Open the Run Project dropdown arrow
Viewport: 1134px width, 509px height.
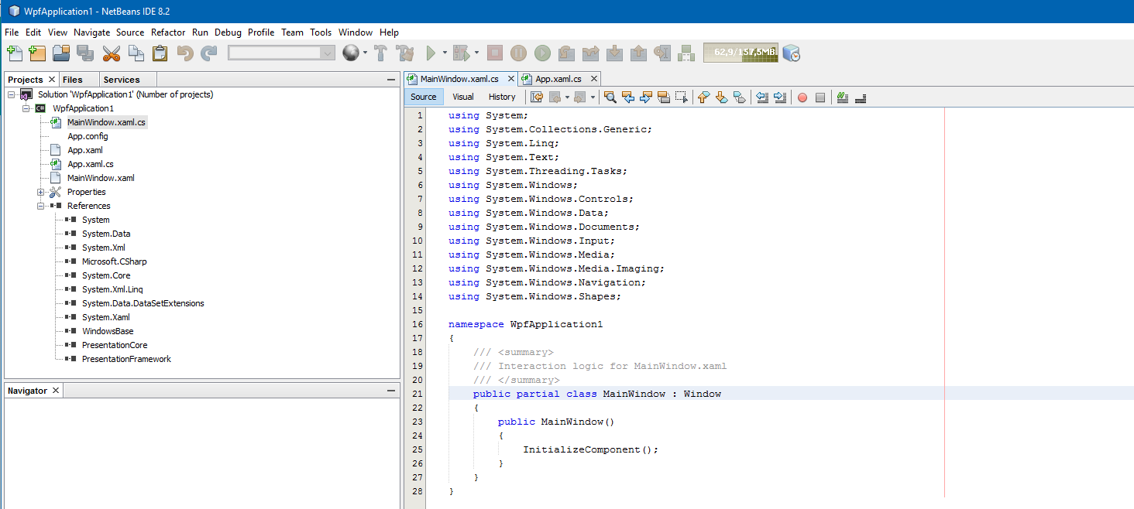click(445, 53)
